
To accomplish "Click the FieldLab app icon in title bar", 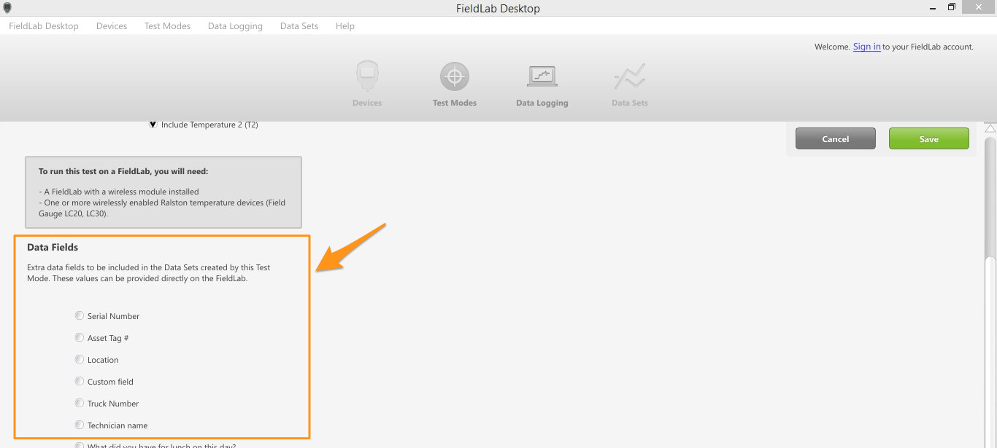I will point(7,8).
